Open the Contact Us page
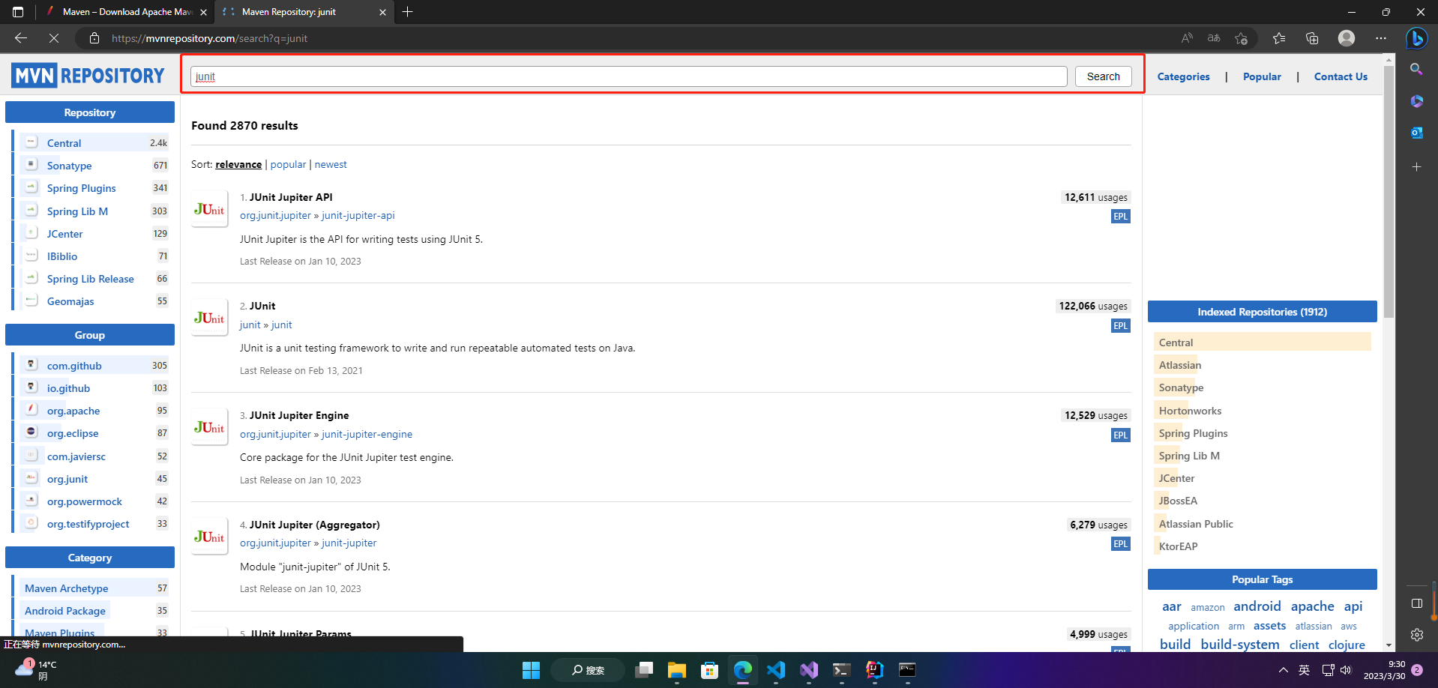Viewport: 1438px width, 688px height. [x=1341, y=76]
